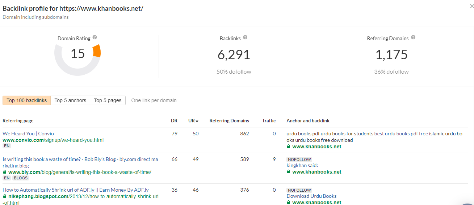Click the DR column header

[174, 121]
